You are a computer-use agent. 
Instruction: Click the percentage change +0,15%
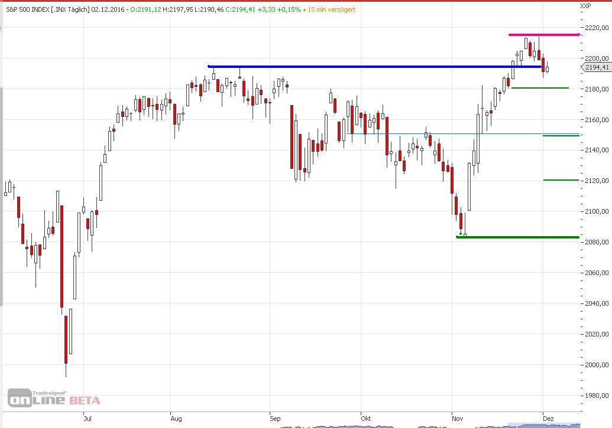tap(289, 9)
